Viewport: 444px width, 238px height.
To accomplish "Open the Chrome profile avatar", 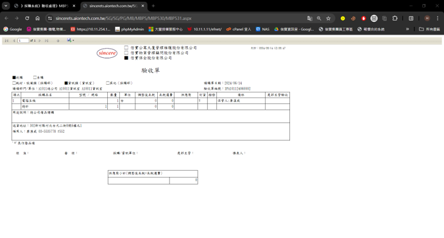I will pos(427,18).
